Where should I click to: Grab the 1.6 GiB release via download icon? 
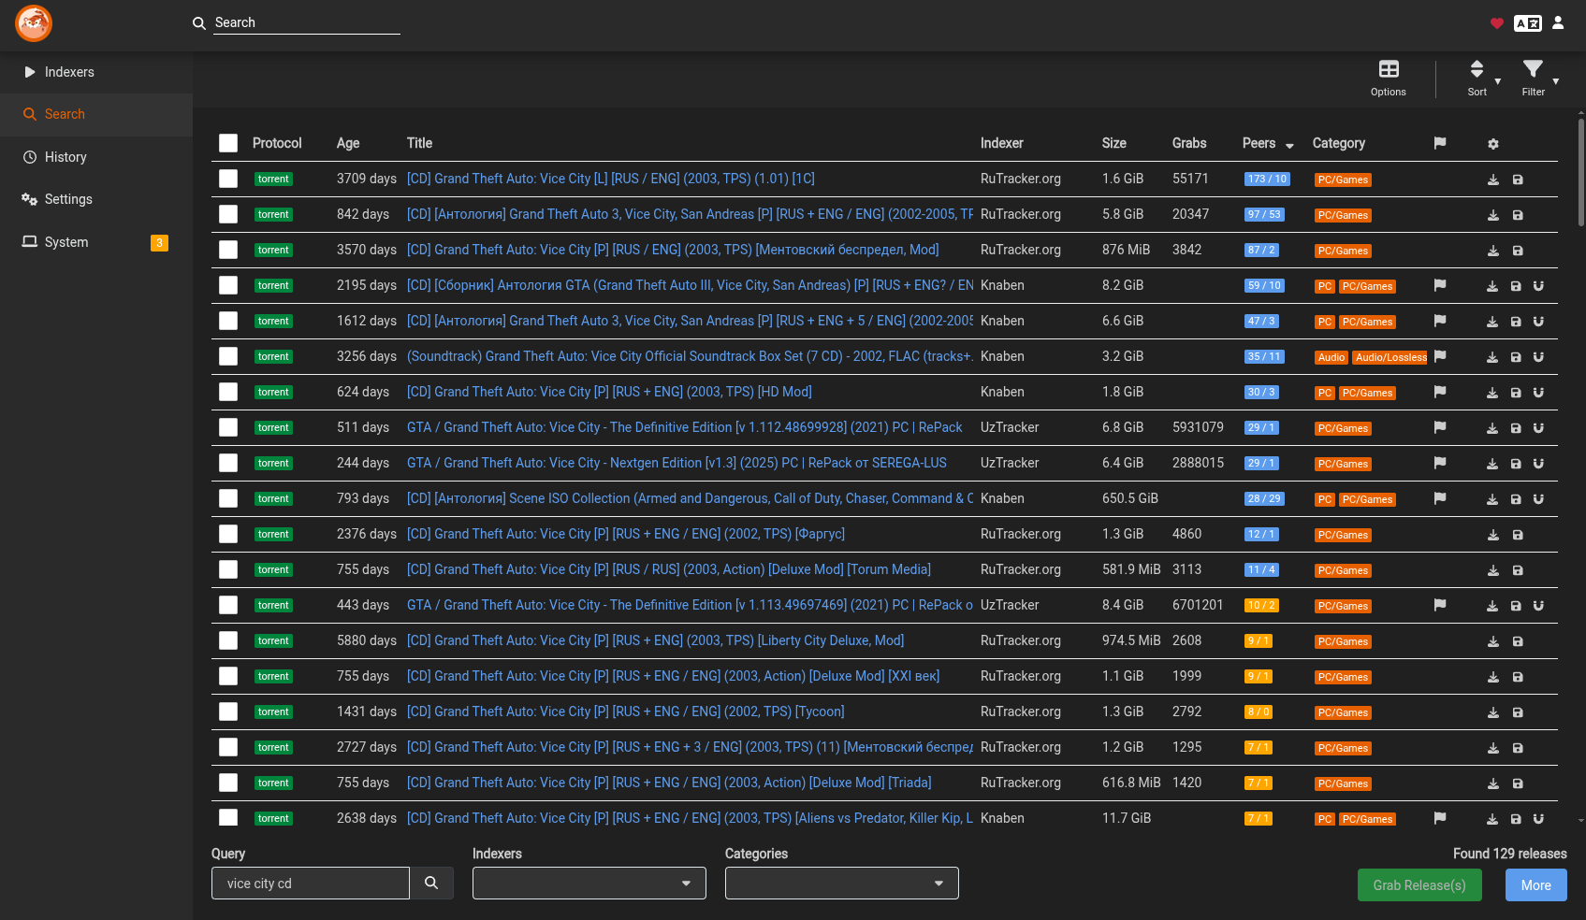1493,180
